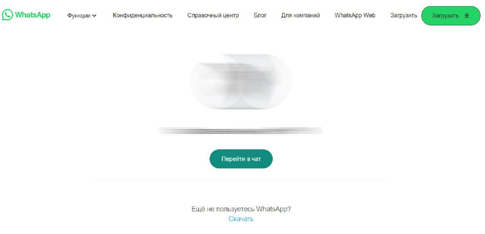Click the blurred contact profile picture
This screenshot has width=485, height=234.
[241, 81]
